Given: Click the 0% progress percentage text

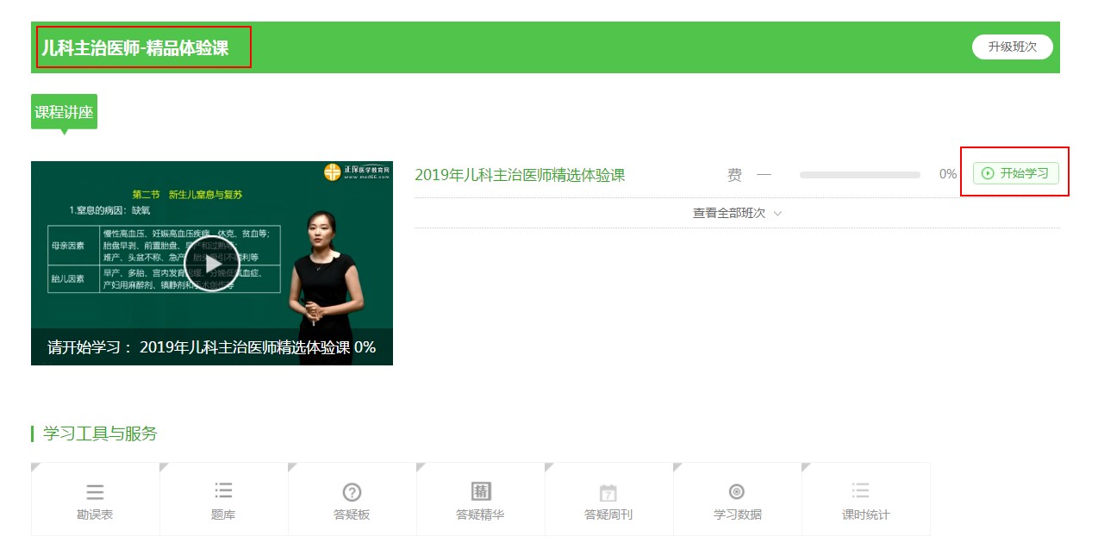Looking at the screenshot, I should pyautogui.click(x=947, y=174).
